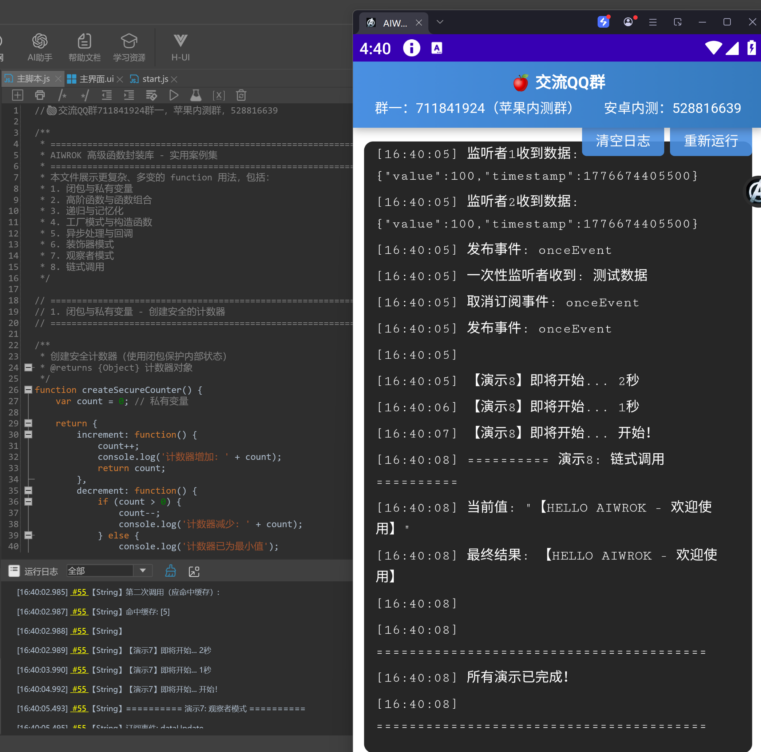
Task: Click the #55 link in first log line
Action: (x=79, y=592)
